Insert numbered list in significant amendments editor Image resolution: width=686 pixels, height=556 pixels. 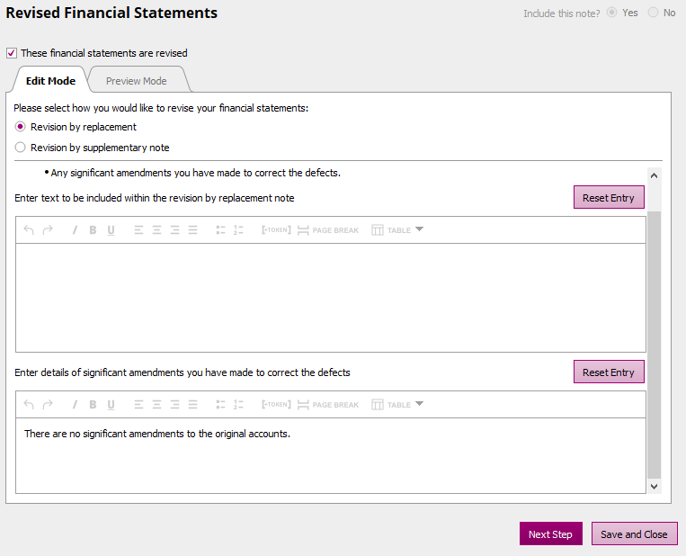[x=238, y=405]
